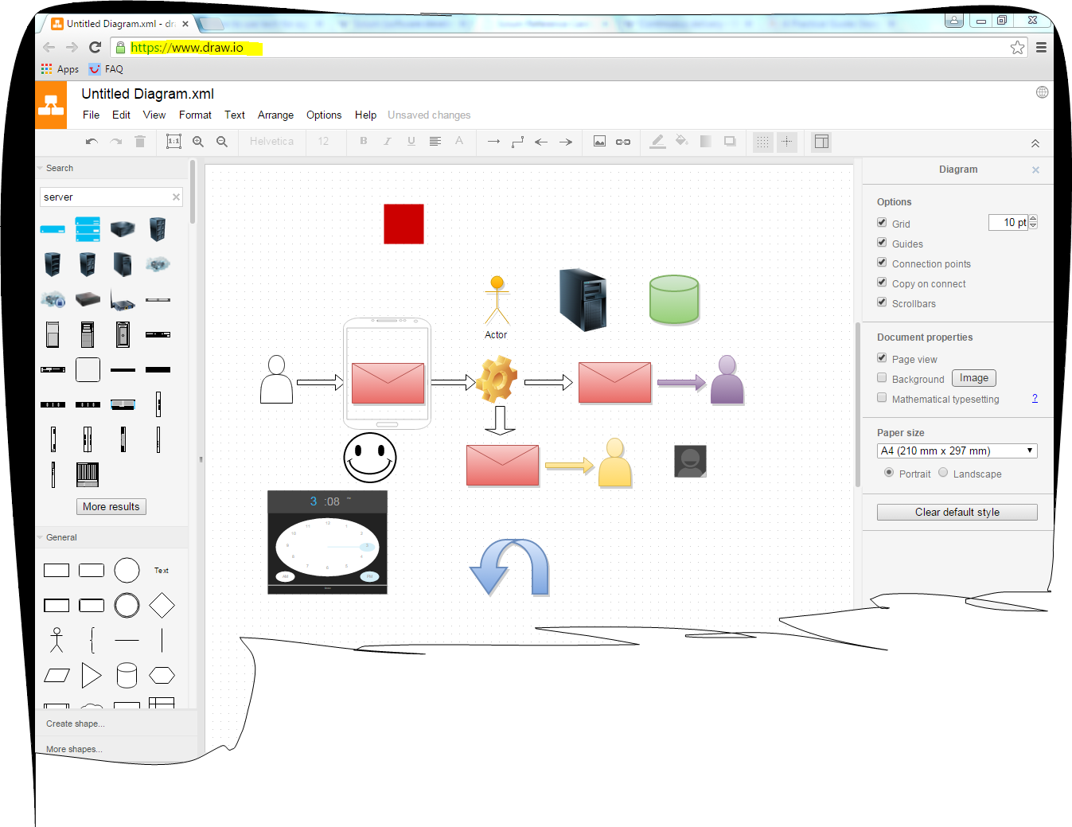Collapse the General shapes section
Image resolution: width=1072 pixels, height=827 pixels.
tap(41, 537)
